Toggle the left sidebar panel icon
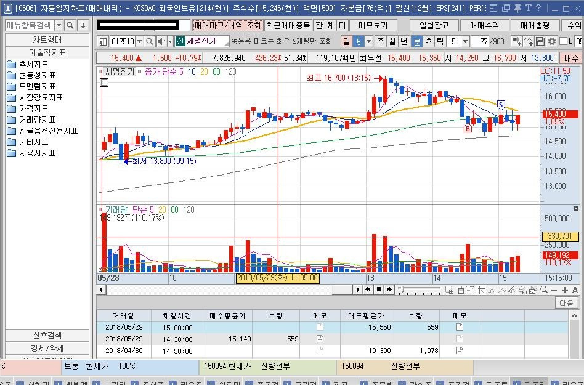Screen dimensions: 584x385 coord(103,41)
